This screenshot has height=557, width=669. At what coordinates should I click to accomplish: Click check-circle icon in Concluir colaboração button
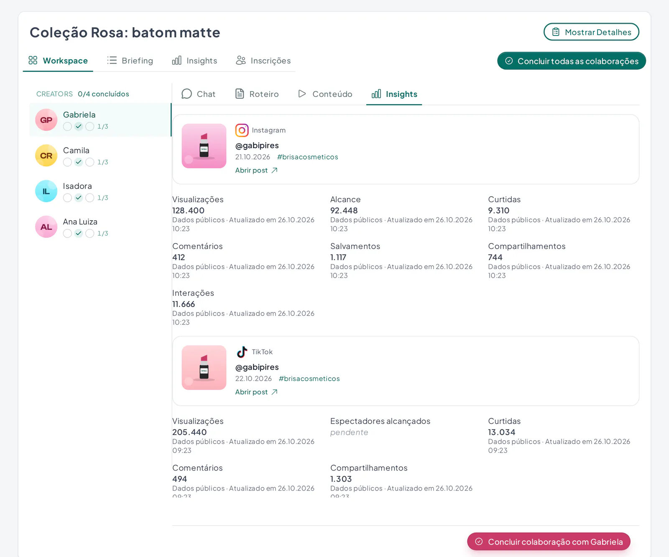click(x=479, y=542)
